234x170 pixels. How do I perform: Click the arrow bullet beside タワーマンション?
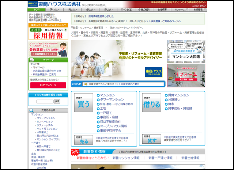98,99
